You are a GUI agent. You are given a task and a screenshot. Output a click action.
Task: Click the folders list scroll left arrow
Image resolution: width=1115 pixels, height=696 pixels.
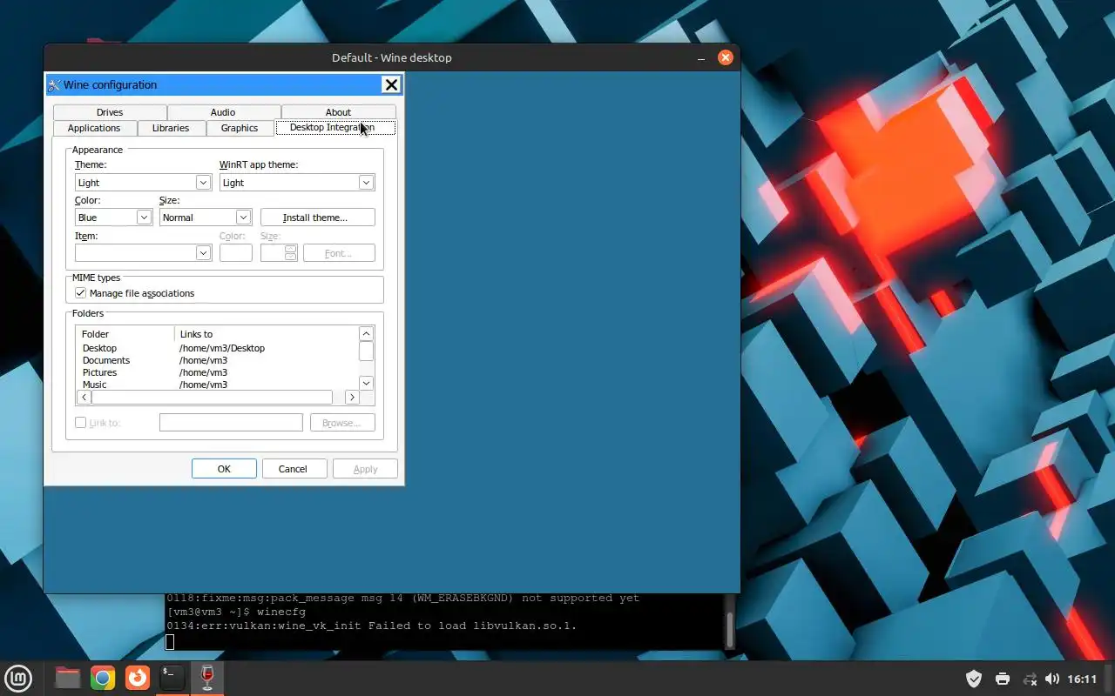coord(84,397)
